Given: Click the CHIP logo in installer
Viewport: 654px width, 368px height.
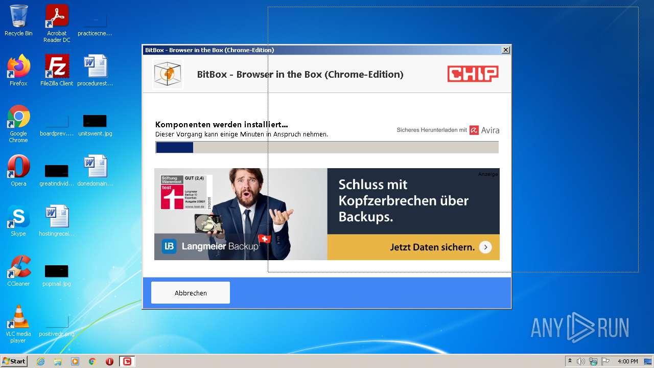Looking at the screenshot, I should point(473,74).
